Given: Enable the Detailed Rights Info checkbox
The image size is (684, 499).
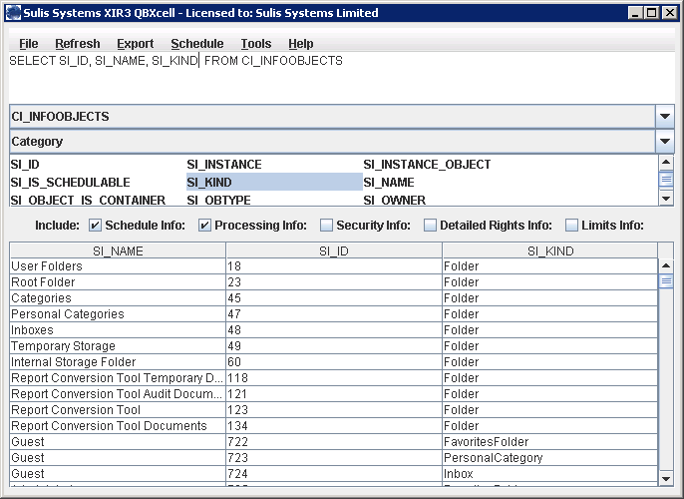Looking at the screenshot, I should [430, 226].
